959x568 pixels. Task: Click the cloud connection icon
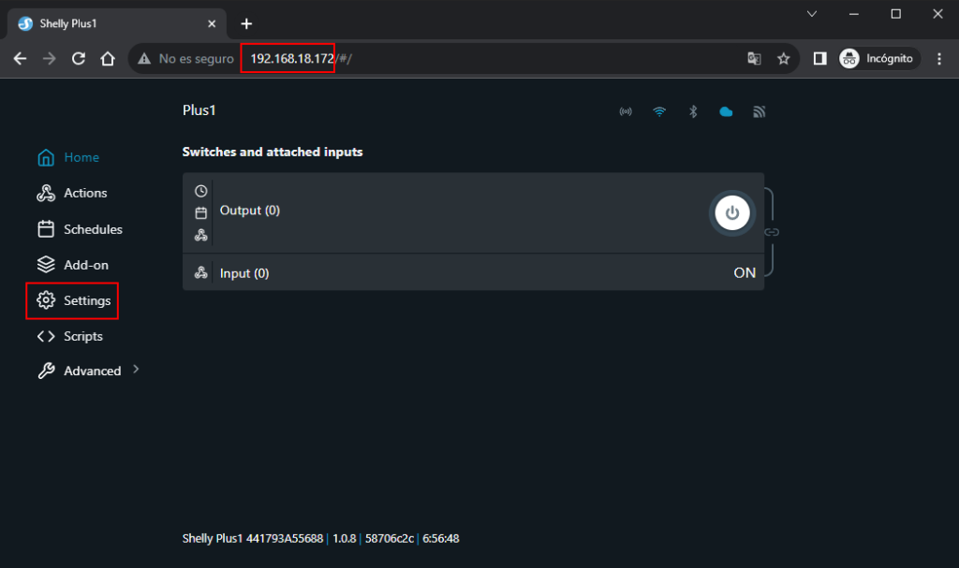(726, 111)
